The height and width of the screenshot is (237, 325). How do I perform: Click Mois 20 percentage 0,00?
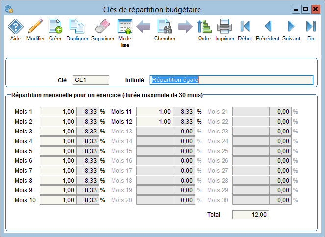click(x=184, y=200)
